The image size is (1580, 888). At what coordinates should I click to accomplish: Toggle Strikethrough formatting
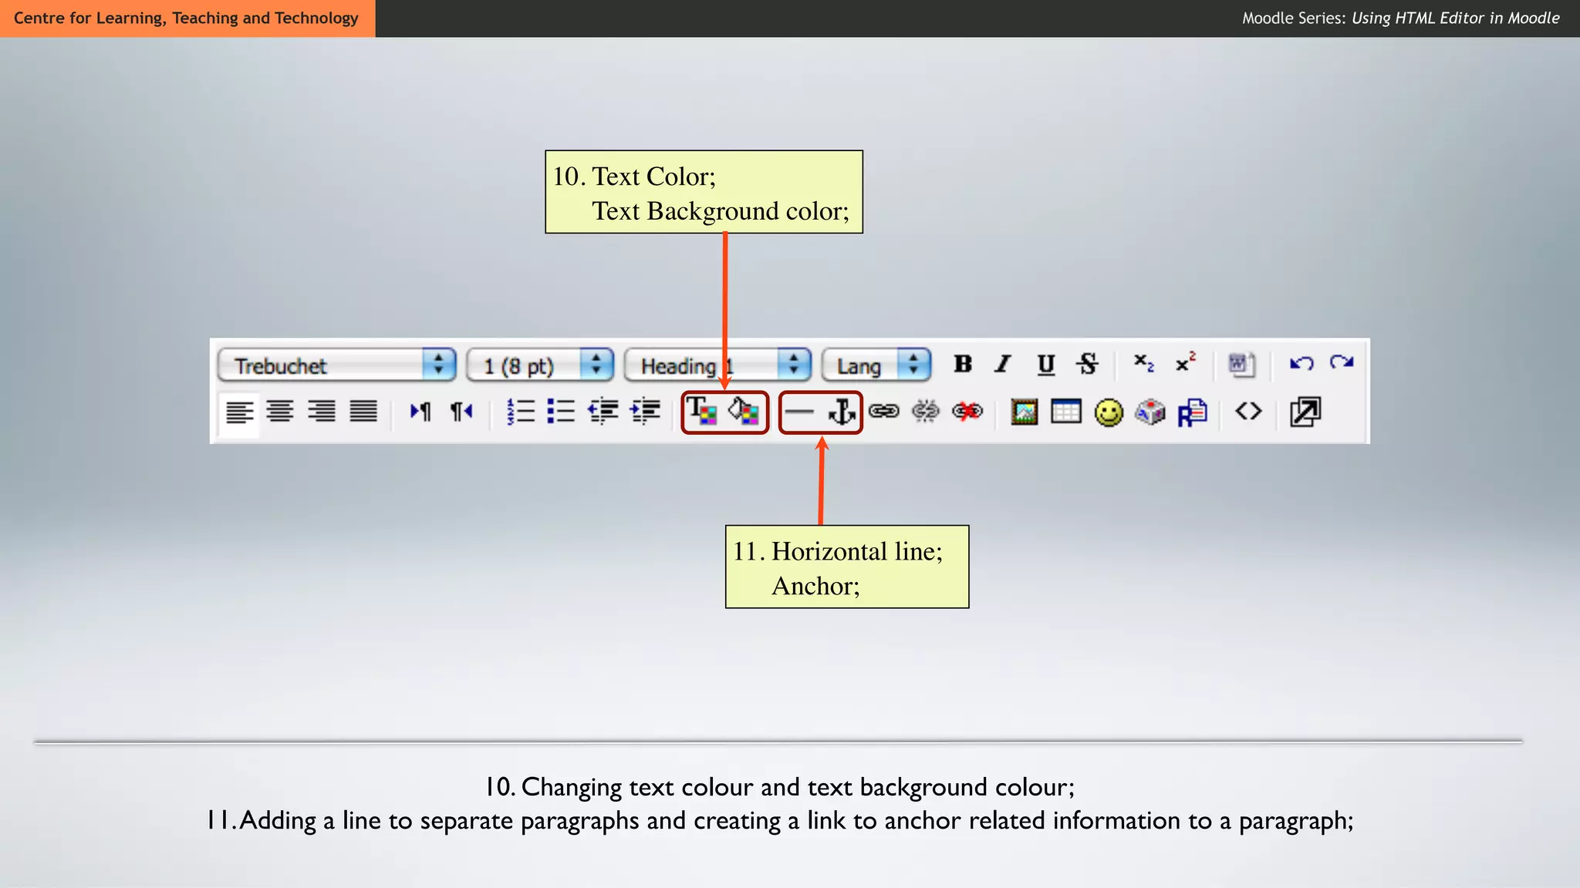point(1088,364)
